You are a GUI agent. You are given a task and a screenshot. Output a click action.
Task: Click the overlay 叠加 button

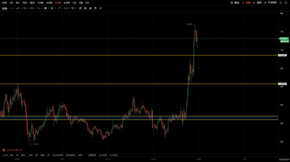[235, 3]
